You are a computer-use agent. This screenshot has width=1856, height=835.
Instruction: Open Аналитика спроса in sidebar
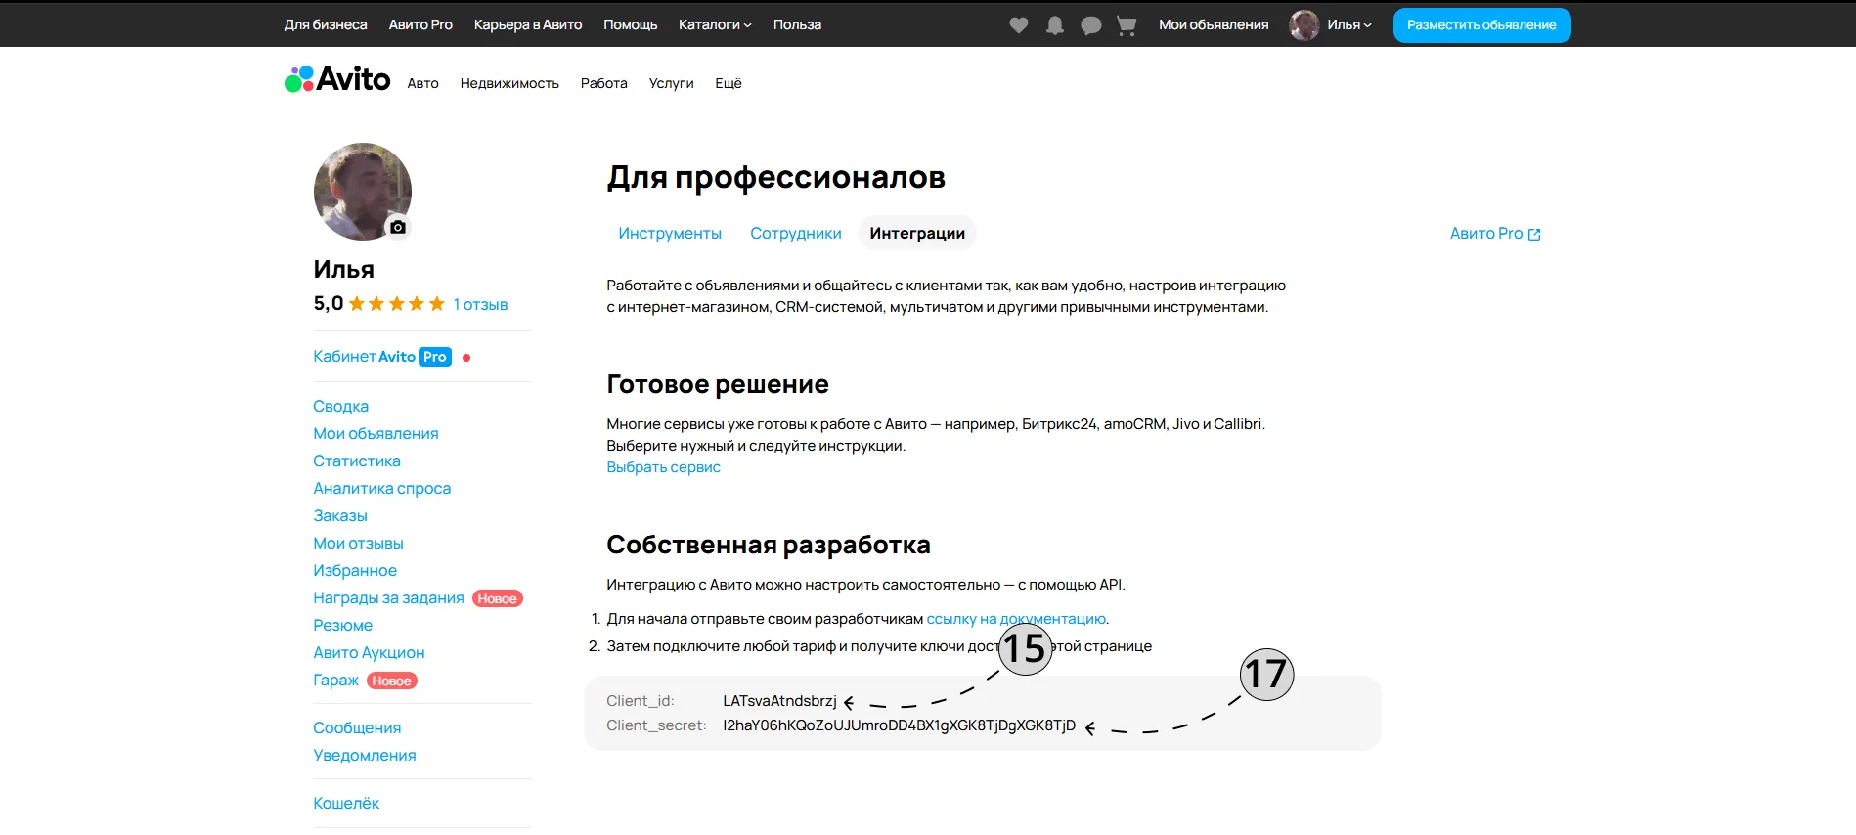(381, 489)
